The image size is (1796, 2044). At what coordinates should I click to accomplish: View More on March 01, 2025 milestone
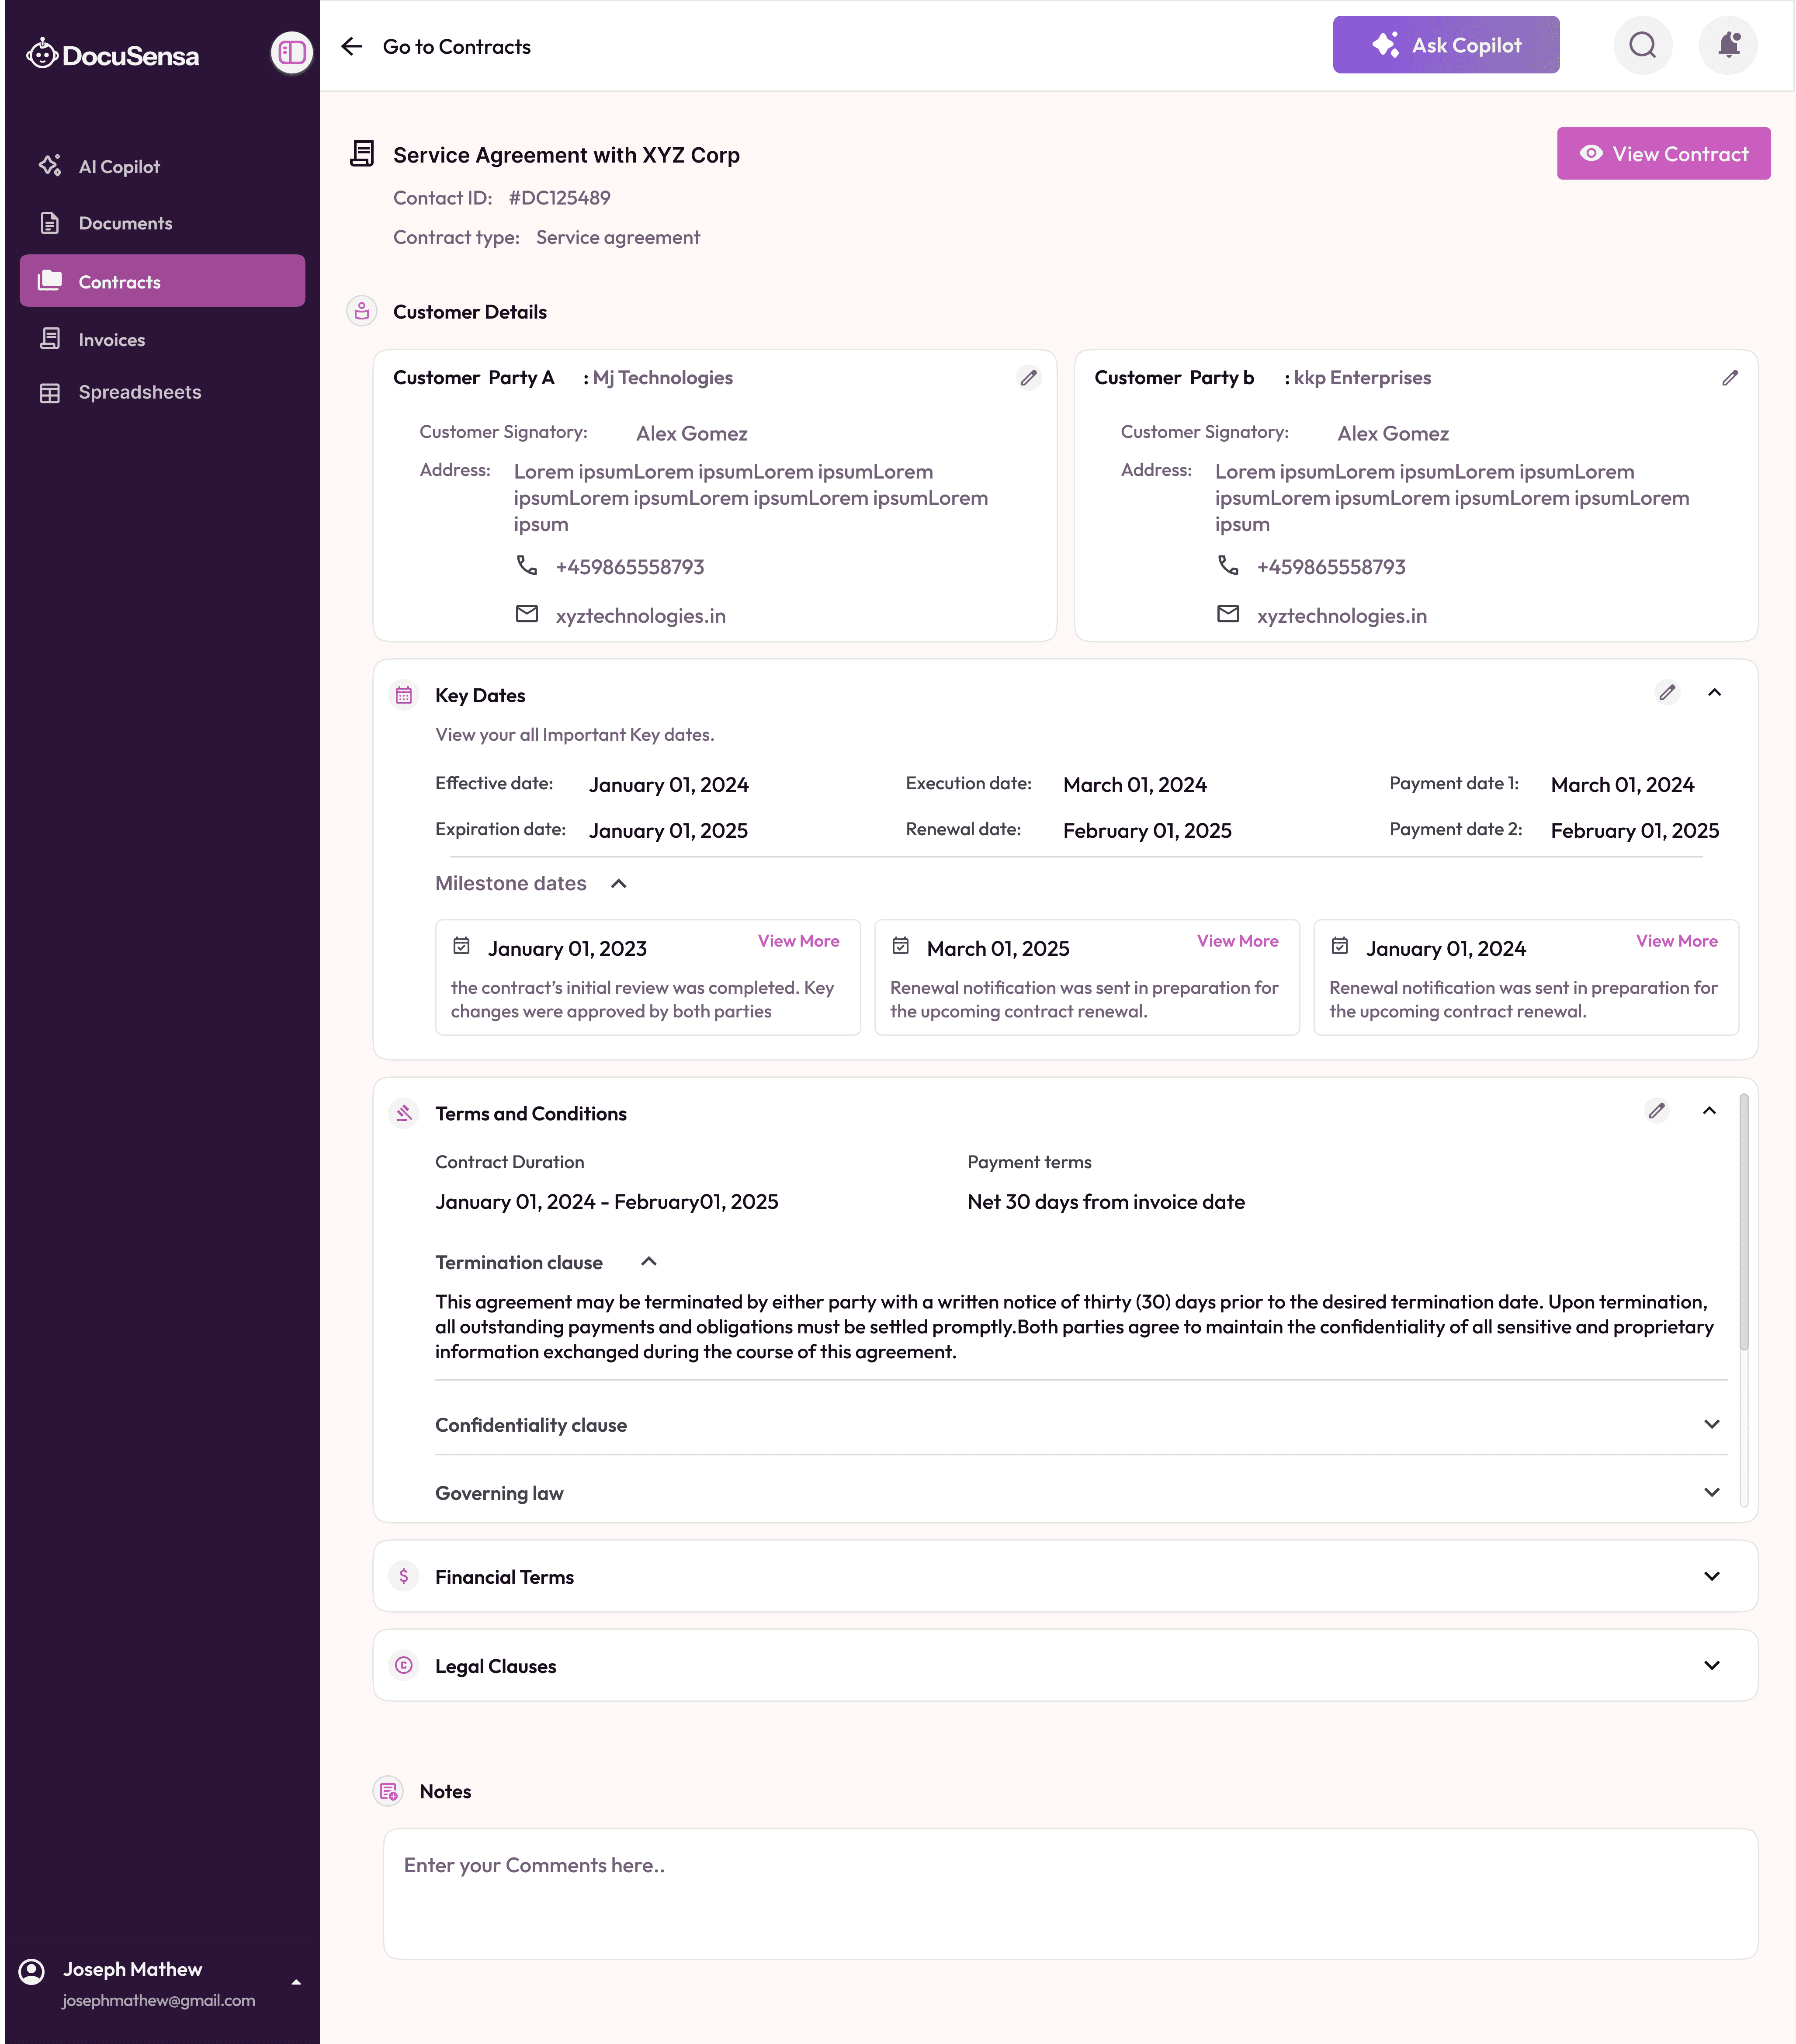(x=1237, y=941)
